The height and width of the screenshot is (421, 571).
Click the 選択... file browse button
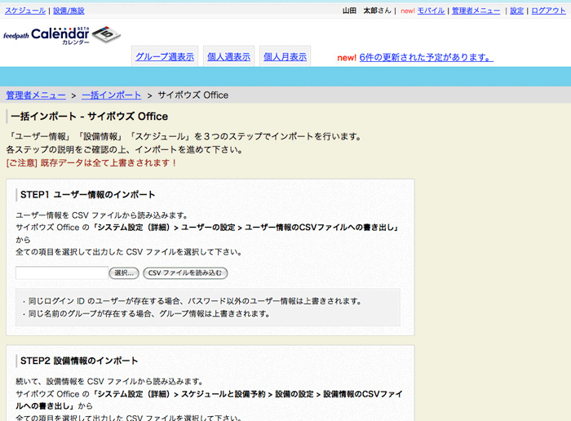pos(124,273)
